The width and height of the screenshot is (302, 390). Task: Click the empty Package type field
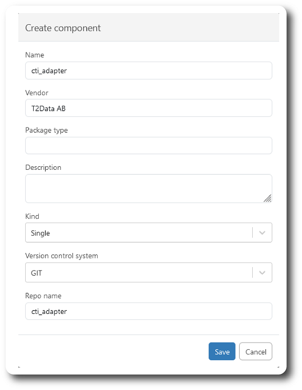point(148,146)
